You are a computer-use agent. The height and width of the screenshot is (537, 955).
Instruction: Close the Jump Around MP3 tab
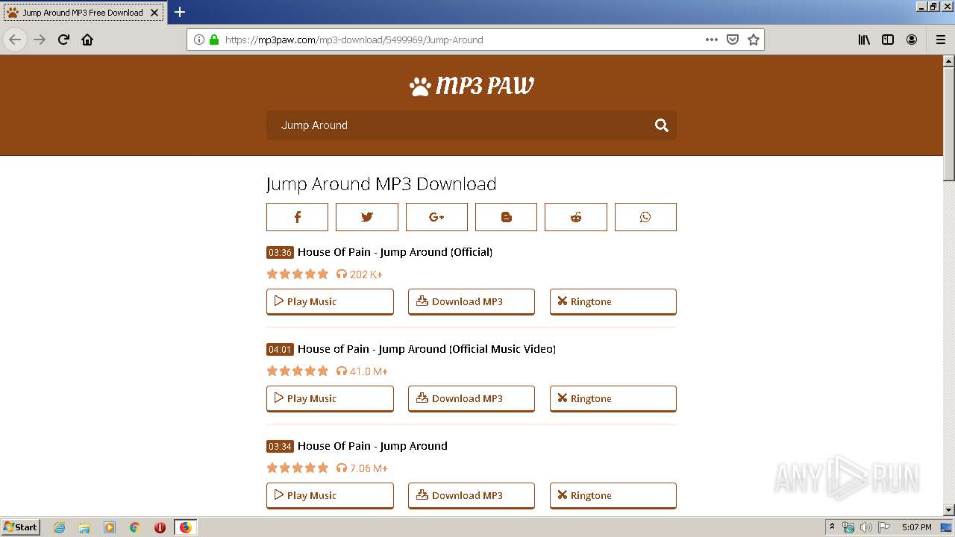pos(154,13)
